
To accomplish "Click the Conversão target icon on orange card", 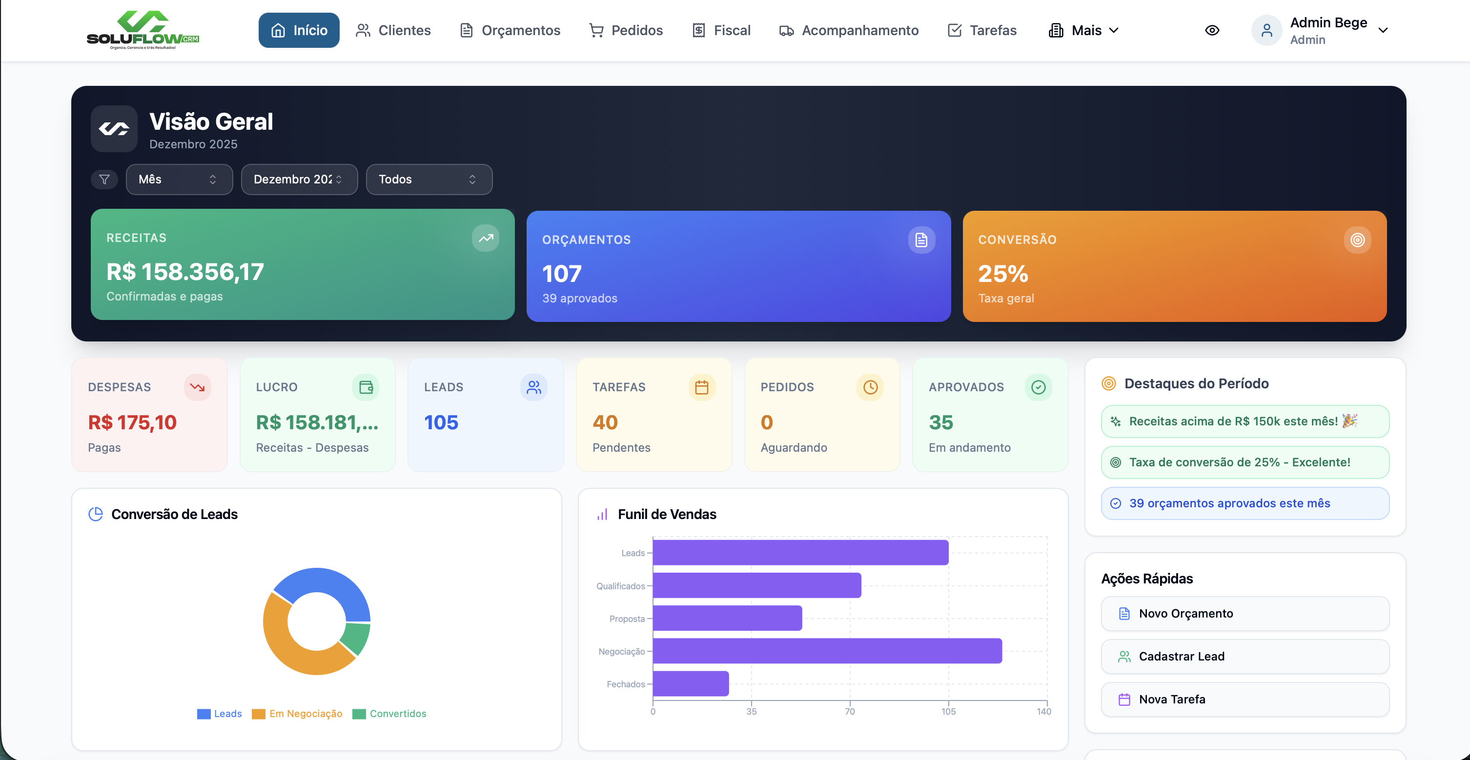I will (x=1358, y=240).
